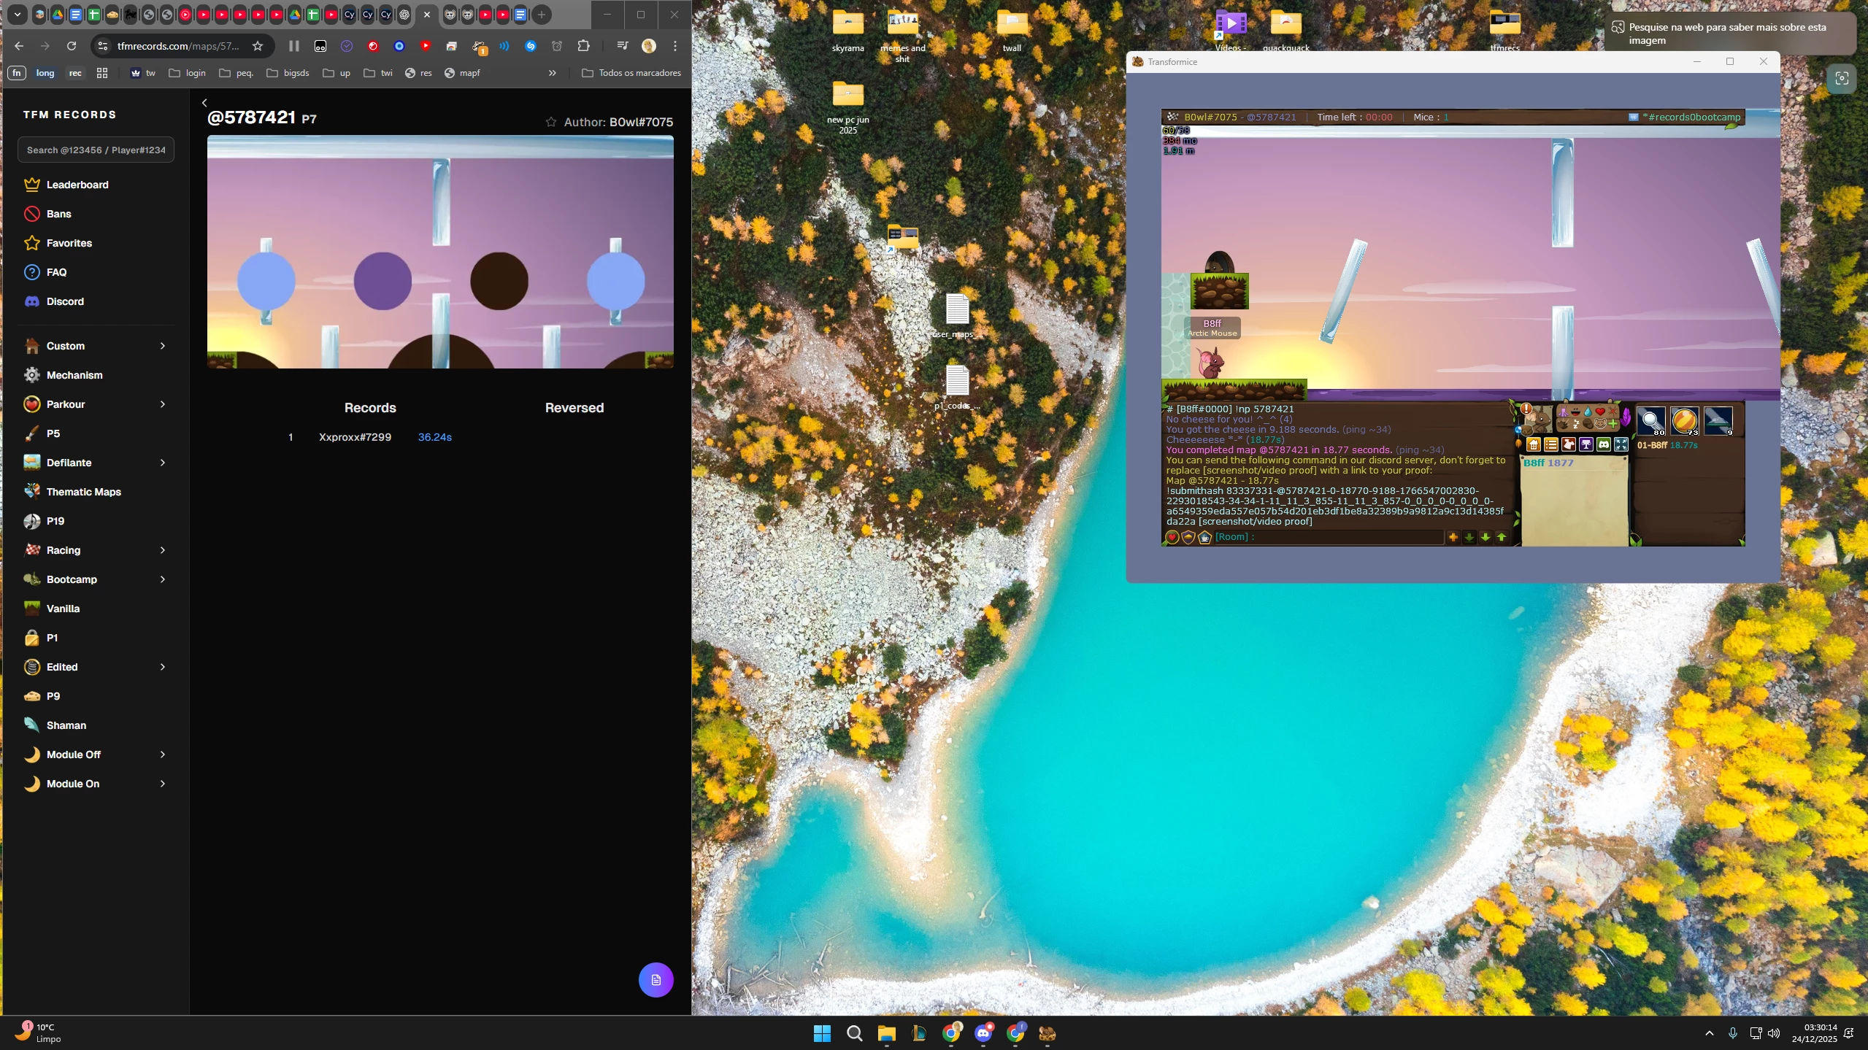Focus the map or player search field
The image size is (1868, 1050).
[x=96, y=150]
